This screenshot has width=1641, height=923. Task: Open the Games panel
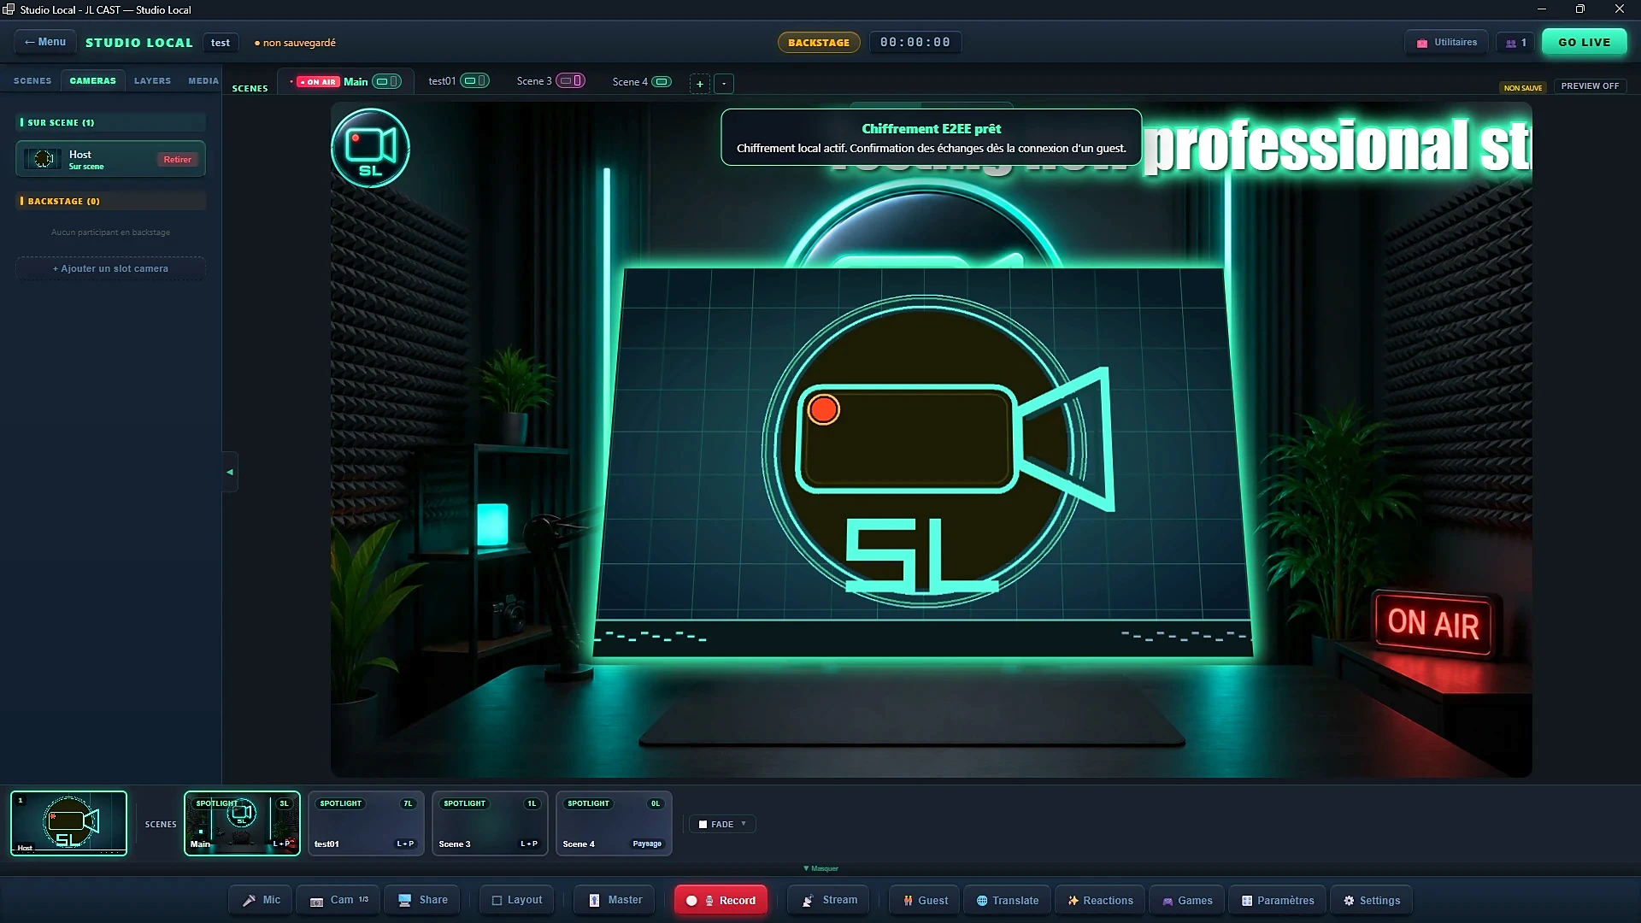[1186, 900]
